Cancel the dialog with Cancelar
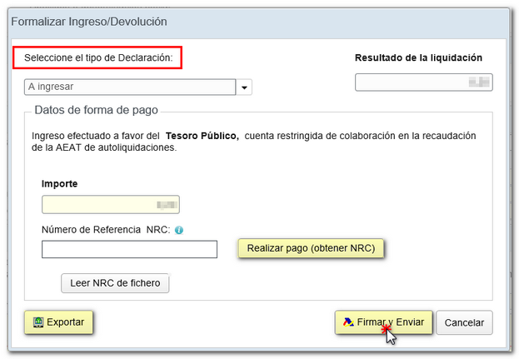The width and height of the screenshot is (519, 359). [x=464, y=322]
